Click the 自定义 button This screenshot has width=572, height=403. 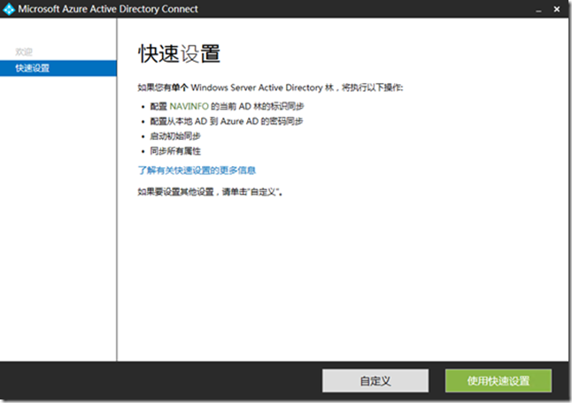375,381
